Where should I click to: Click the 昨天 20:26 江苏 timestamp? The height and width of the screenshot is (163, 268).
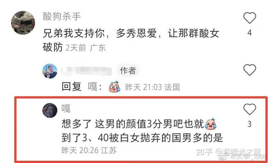[89, 150]
